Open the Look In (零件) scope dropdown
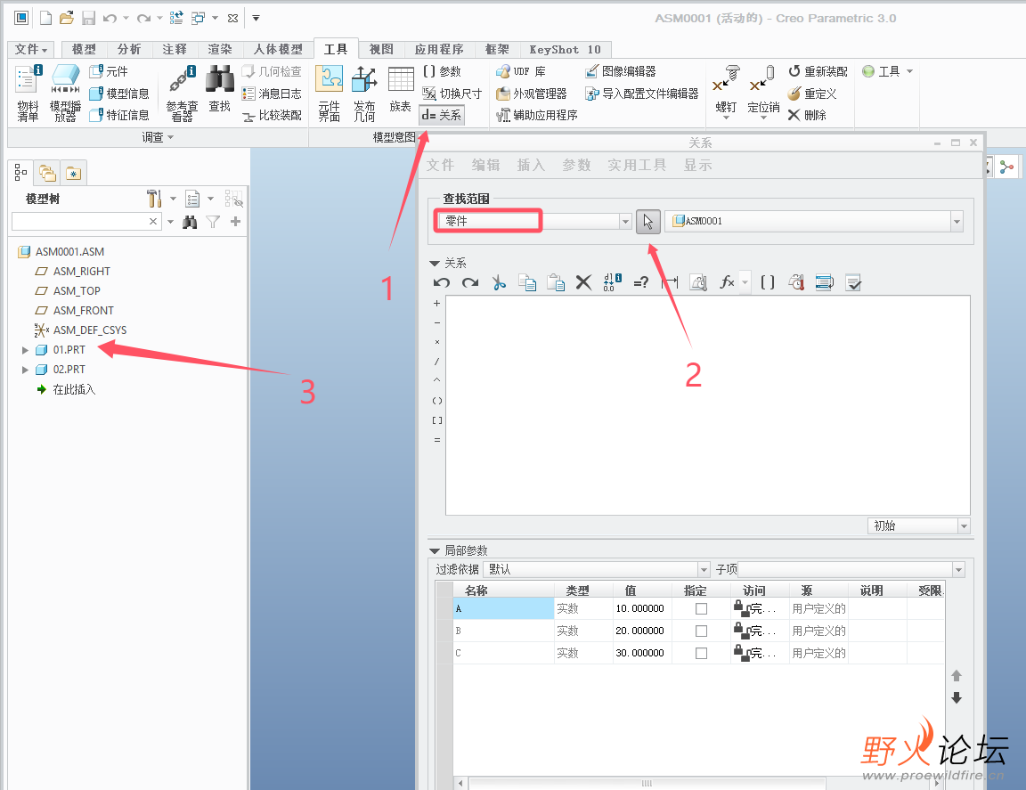This screenshot has height=790, width=1026. (625, 222)
